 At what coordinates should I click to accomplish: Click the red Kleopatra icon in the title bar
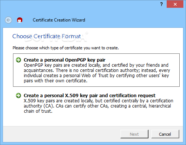pos(20,20)
